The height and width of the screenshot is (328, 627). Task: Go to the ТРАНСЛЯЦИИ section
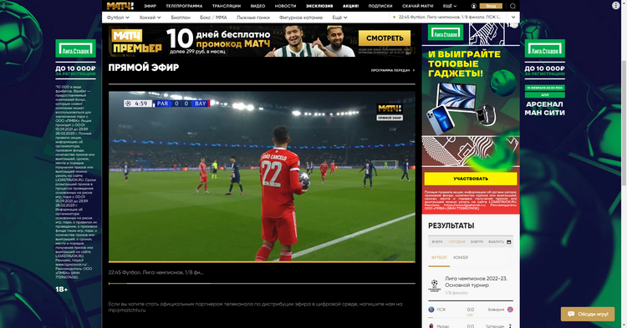(x=227, y=6)
